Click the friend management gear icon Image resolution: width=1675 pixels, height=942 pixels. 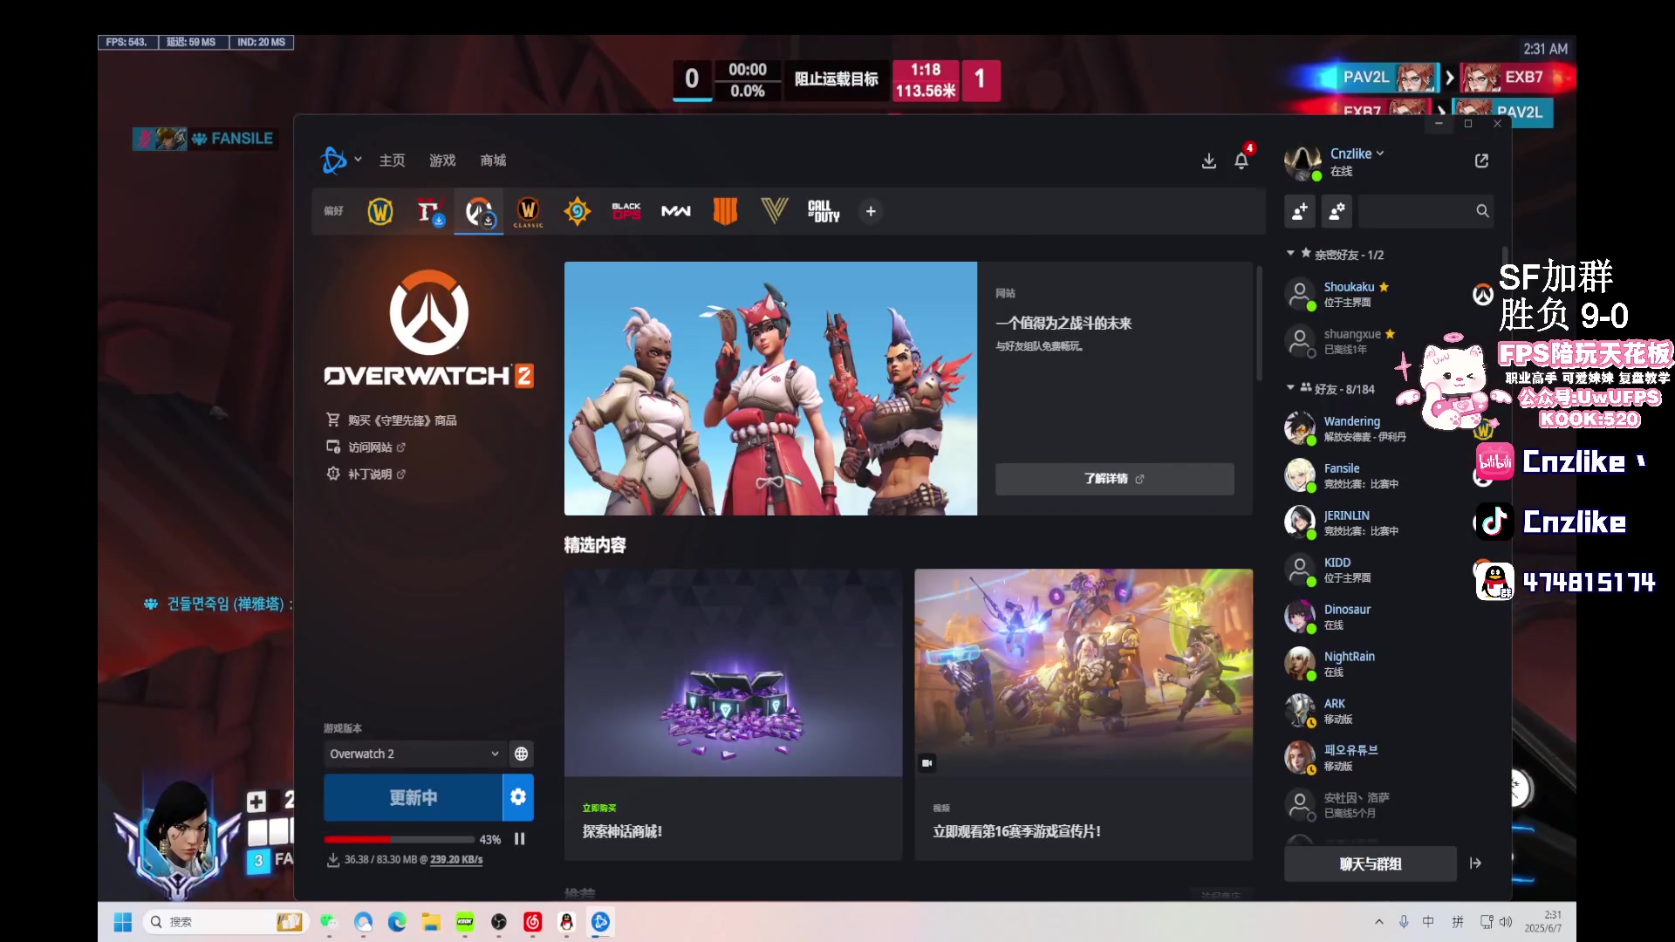[1337, 211]
